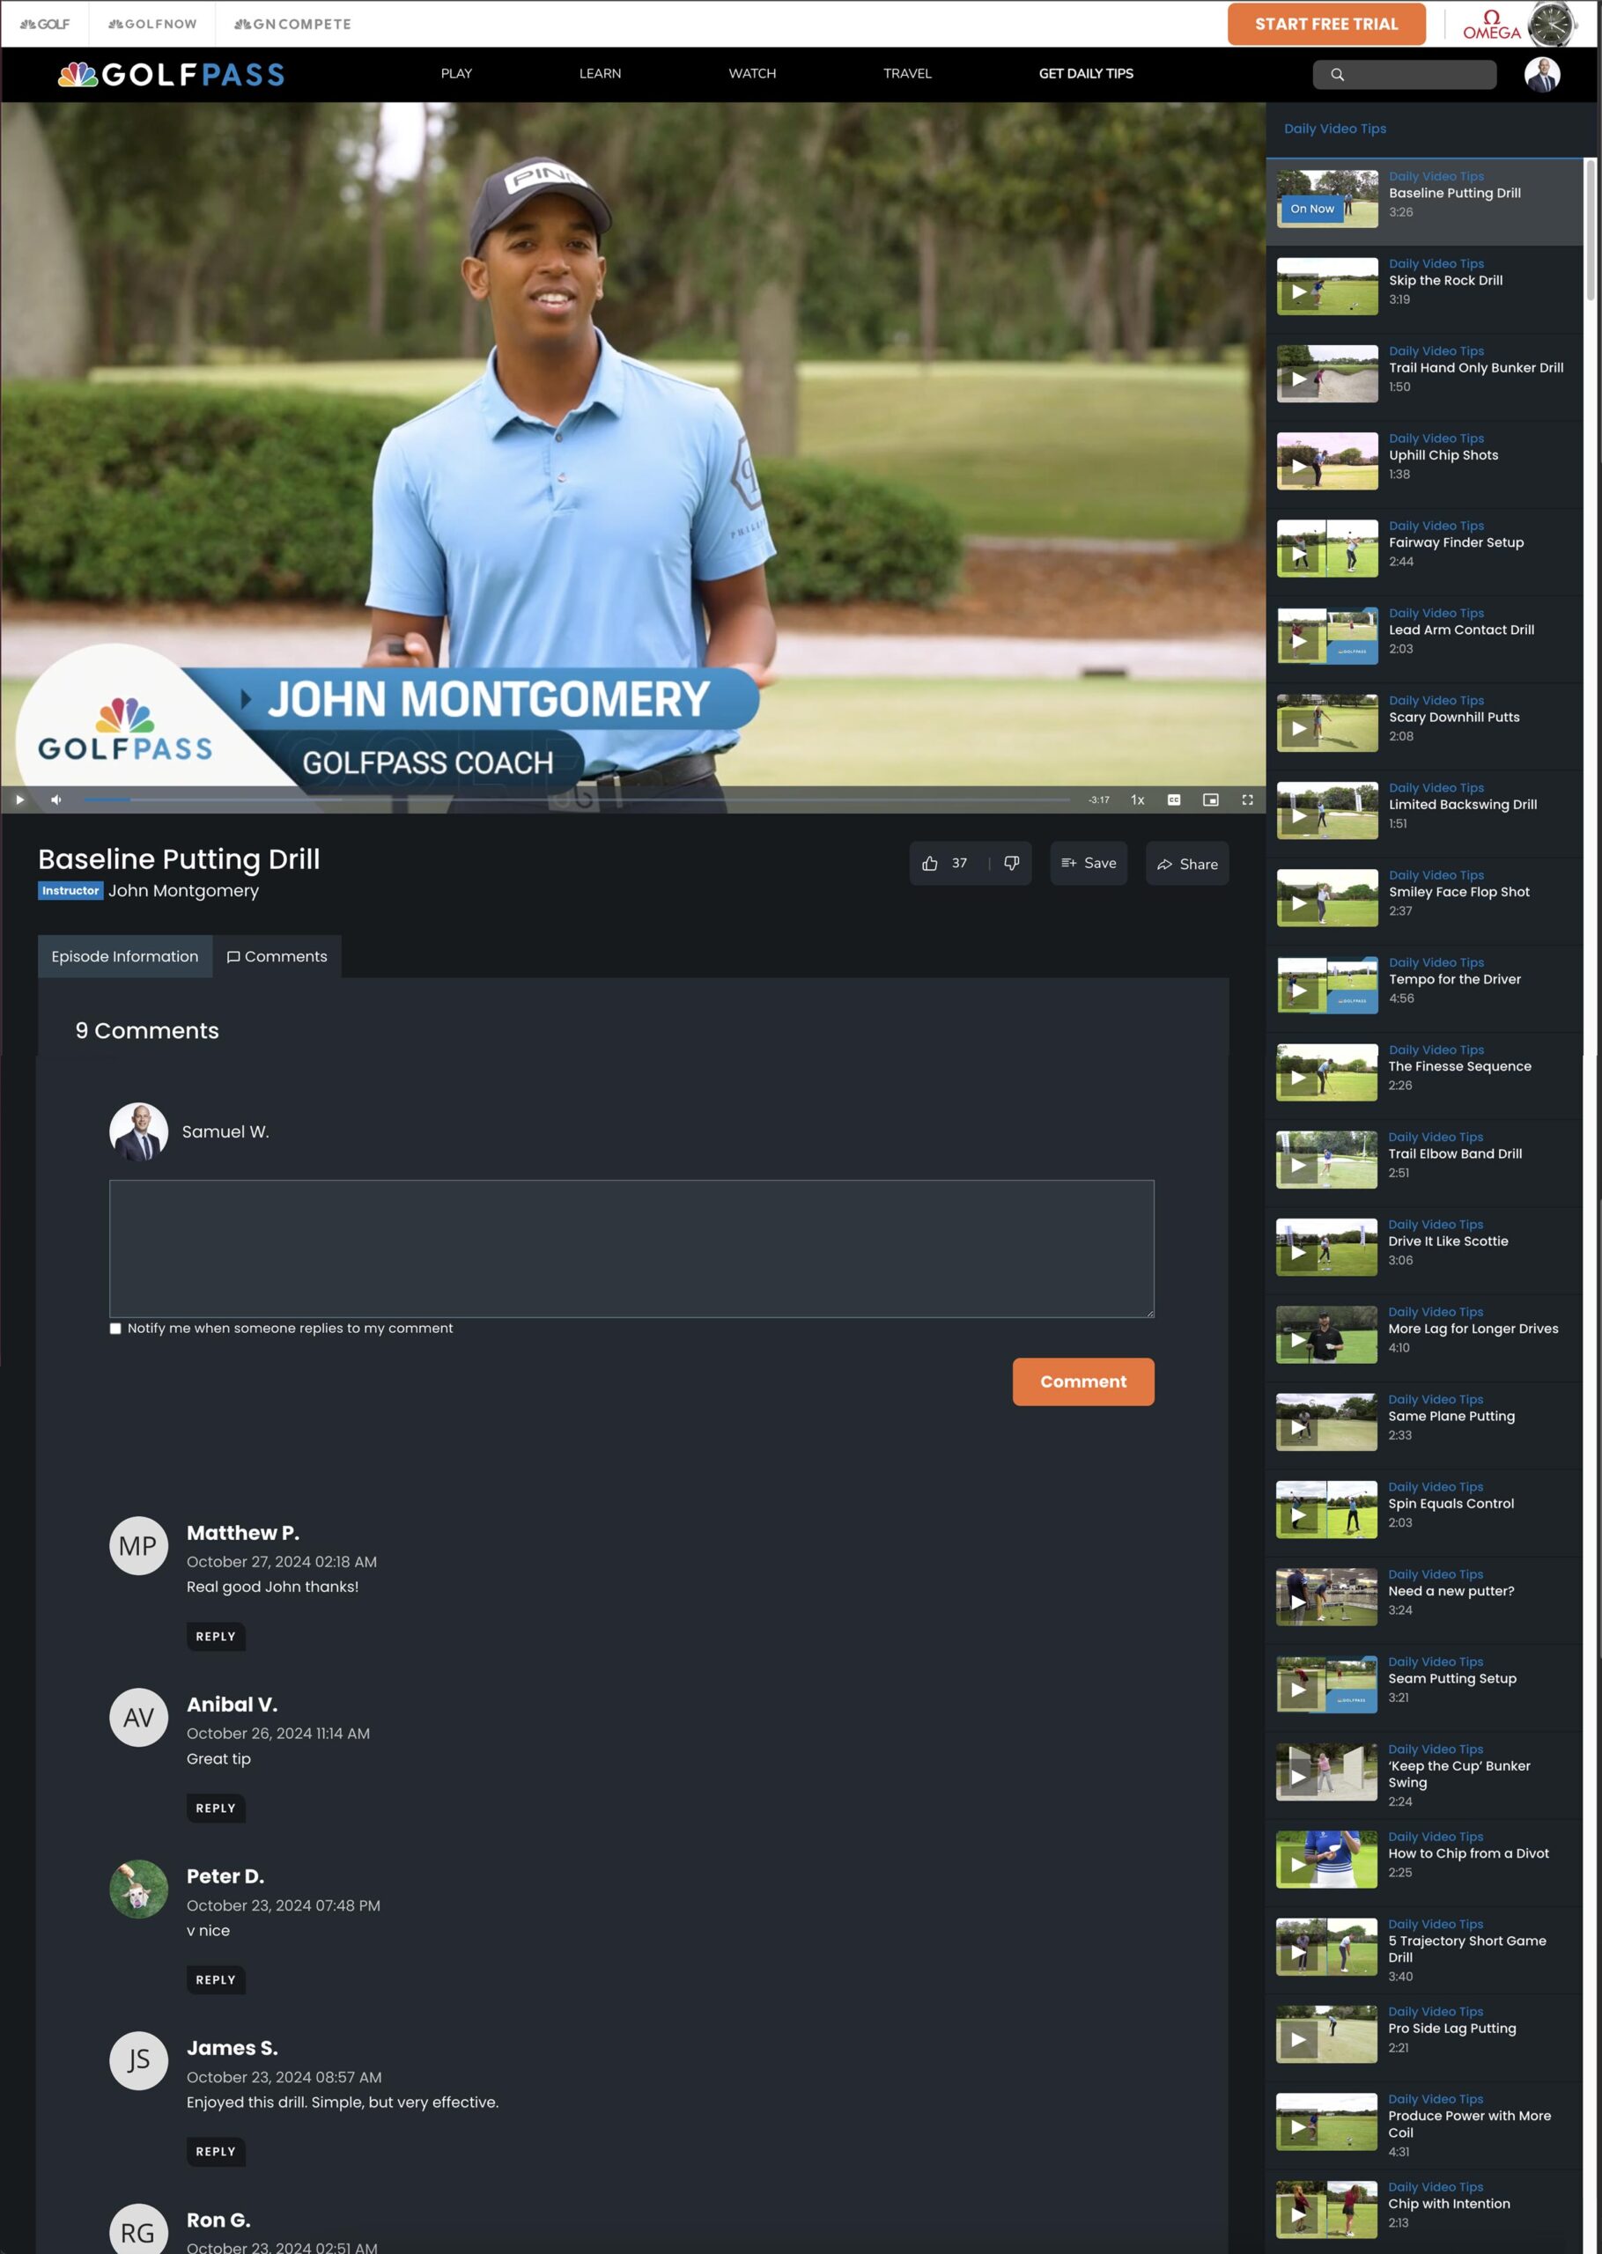Screen dimensions: 1602x2254
Task: Open the LEARN navigation menu
Action: click(600, 74)
